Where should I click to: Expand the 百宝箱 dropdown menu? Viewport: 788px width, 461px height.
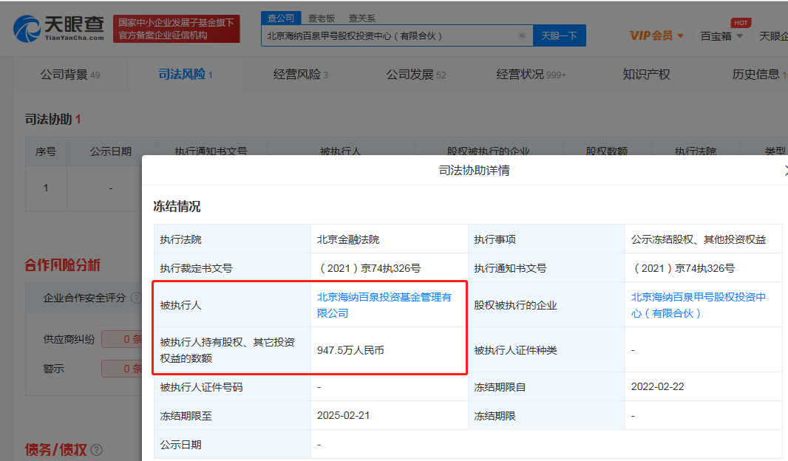click(x=721, y=36)
